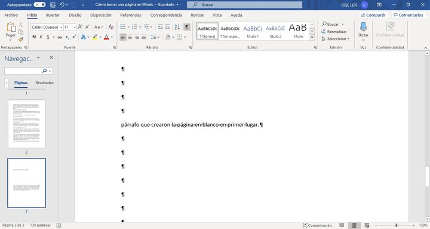The image size is (430, 229).
Task: Select page 3 thumbnail in navigation
Action: click(27, 183)
